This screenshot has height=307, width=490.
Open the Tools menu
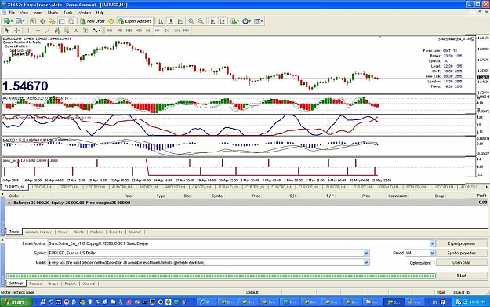(67, 13)
